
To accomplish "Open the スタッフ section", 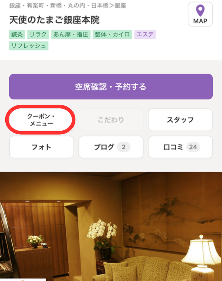I will point(180,120).
